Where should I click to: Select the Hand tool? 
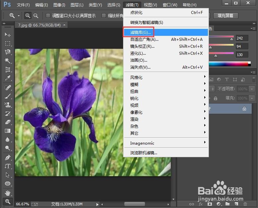point(8,193)
